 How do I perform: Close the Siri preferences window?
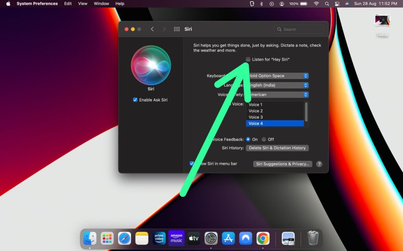(126, 29)
